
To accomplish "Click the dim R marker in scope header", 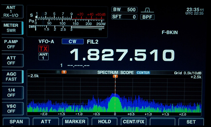I will [58, 72].
